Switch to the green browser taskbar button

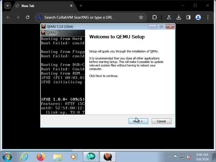tap(91, 157)
